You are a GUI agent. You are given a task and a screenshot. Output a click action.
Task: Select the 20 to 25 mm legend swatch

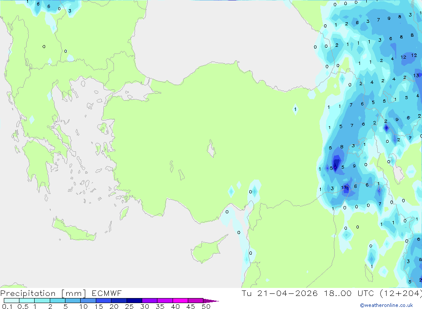119,301
